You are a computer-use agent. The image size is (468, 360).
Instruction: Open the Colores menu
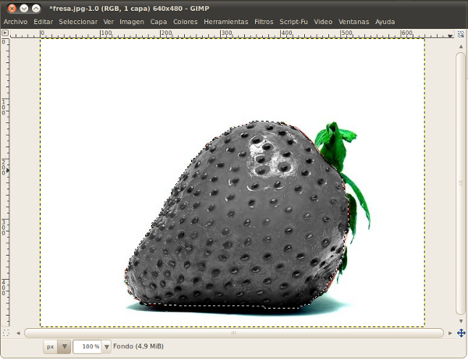(185, 22)
